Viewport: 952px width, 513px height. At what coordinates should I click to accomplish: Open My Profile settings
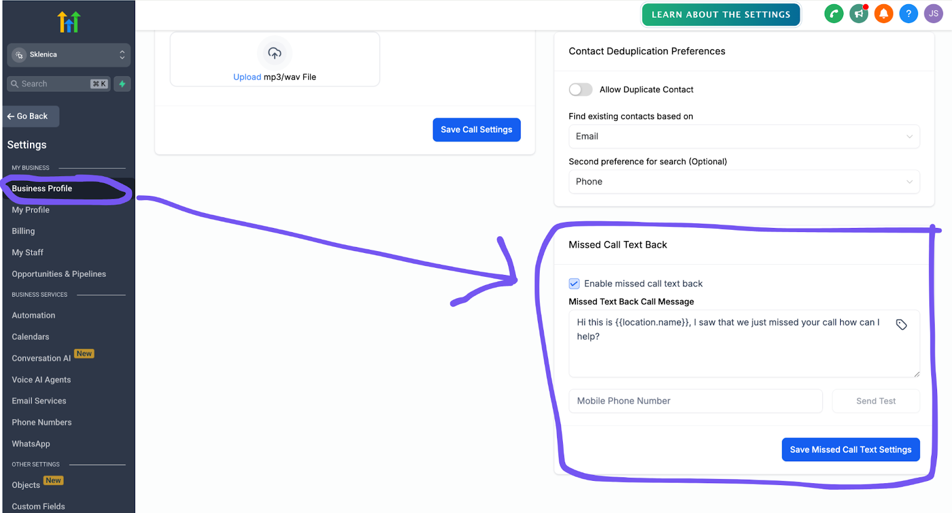tap(30, 210)
